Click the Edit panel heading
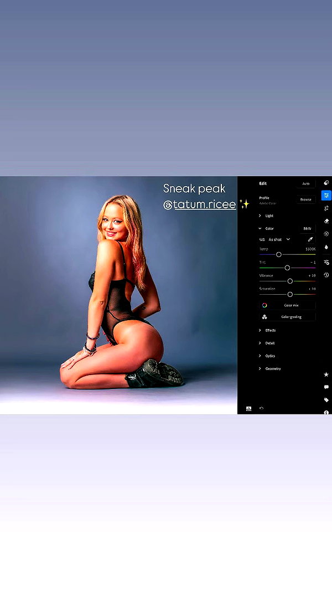The height and width of the screenshot is (590, 332). click(x=263, y=183)
